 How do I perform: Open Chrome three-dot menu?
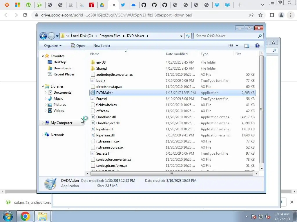[291, 15]
